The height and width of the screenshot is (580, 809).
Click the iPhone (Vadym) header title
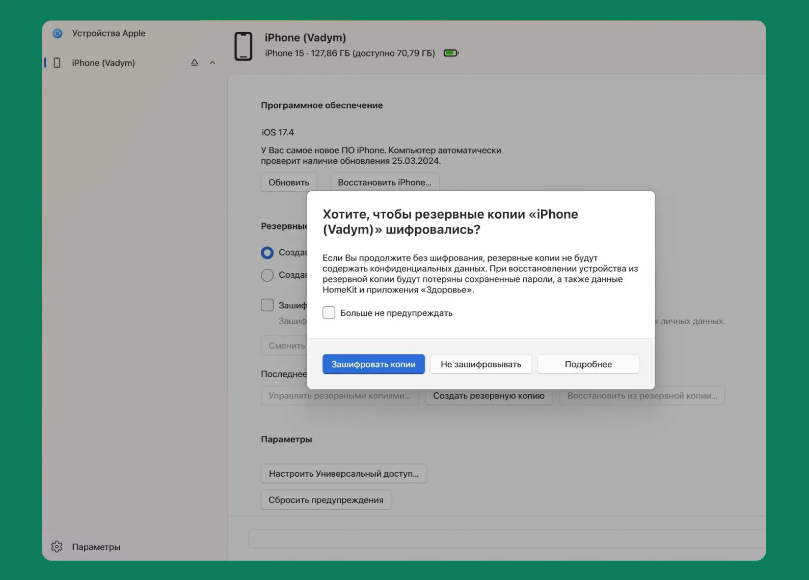click(x=305, y=38)
